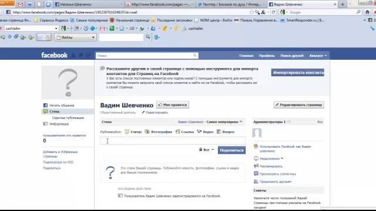
Task: Click the bookmark star icon
Action: click(251, 12)
